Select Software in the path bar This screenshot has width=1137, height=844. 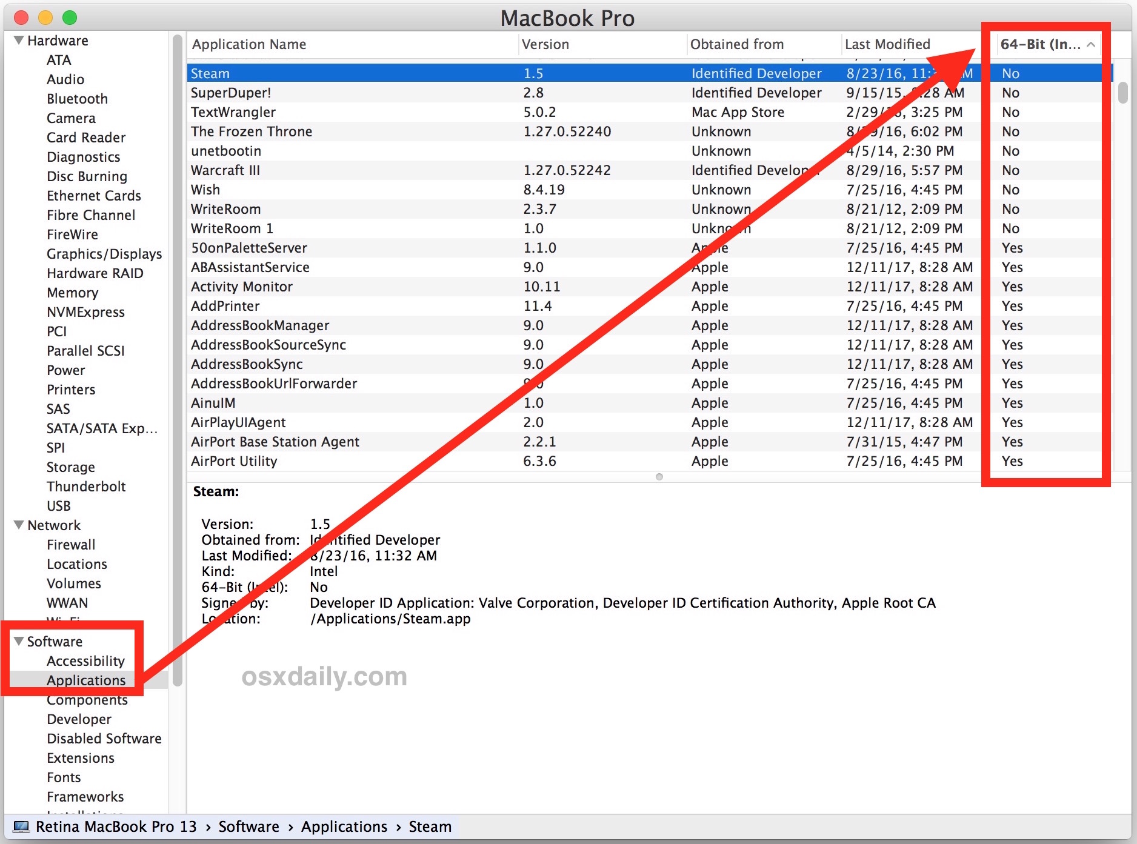coord(248,827)
